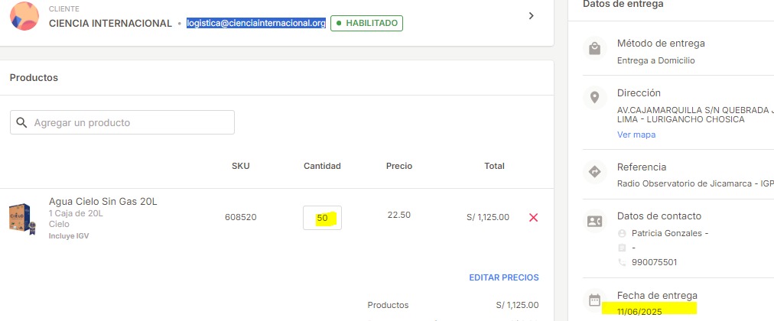Click the Fecha de entrega calendar icon

coord(595,300)
